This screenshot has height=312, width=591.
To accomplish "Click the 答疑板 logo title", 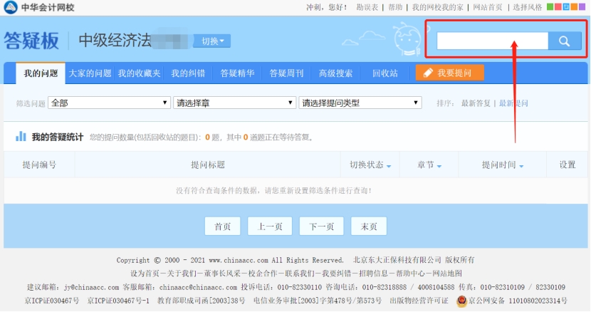I will pyautogui.click(x=31, y=41).
